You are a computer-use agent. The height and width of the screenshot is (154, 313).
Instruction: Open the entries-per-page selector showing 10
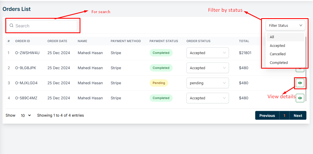(x=26, y=116)
